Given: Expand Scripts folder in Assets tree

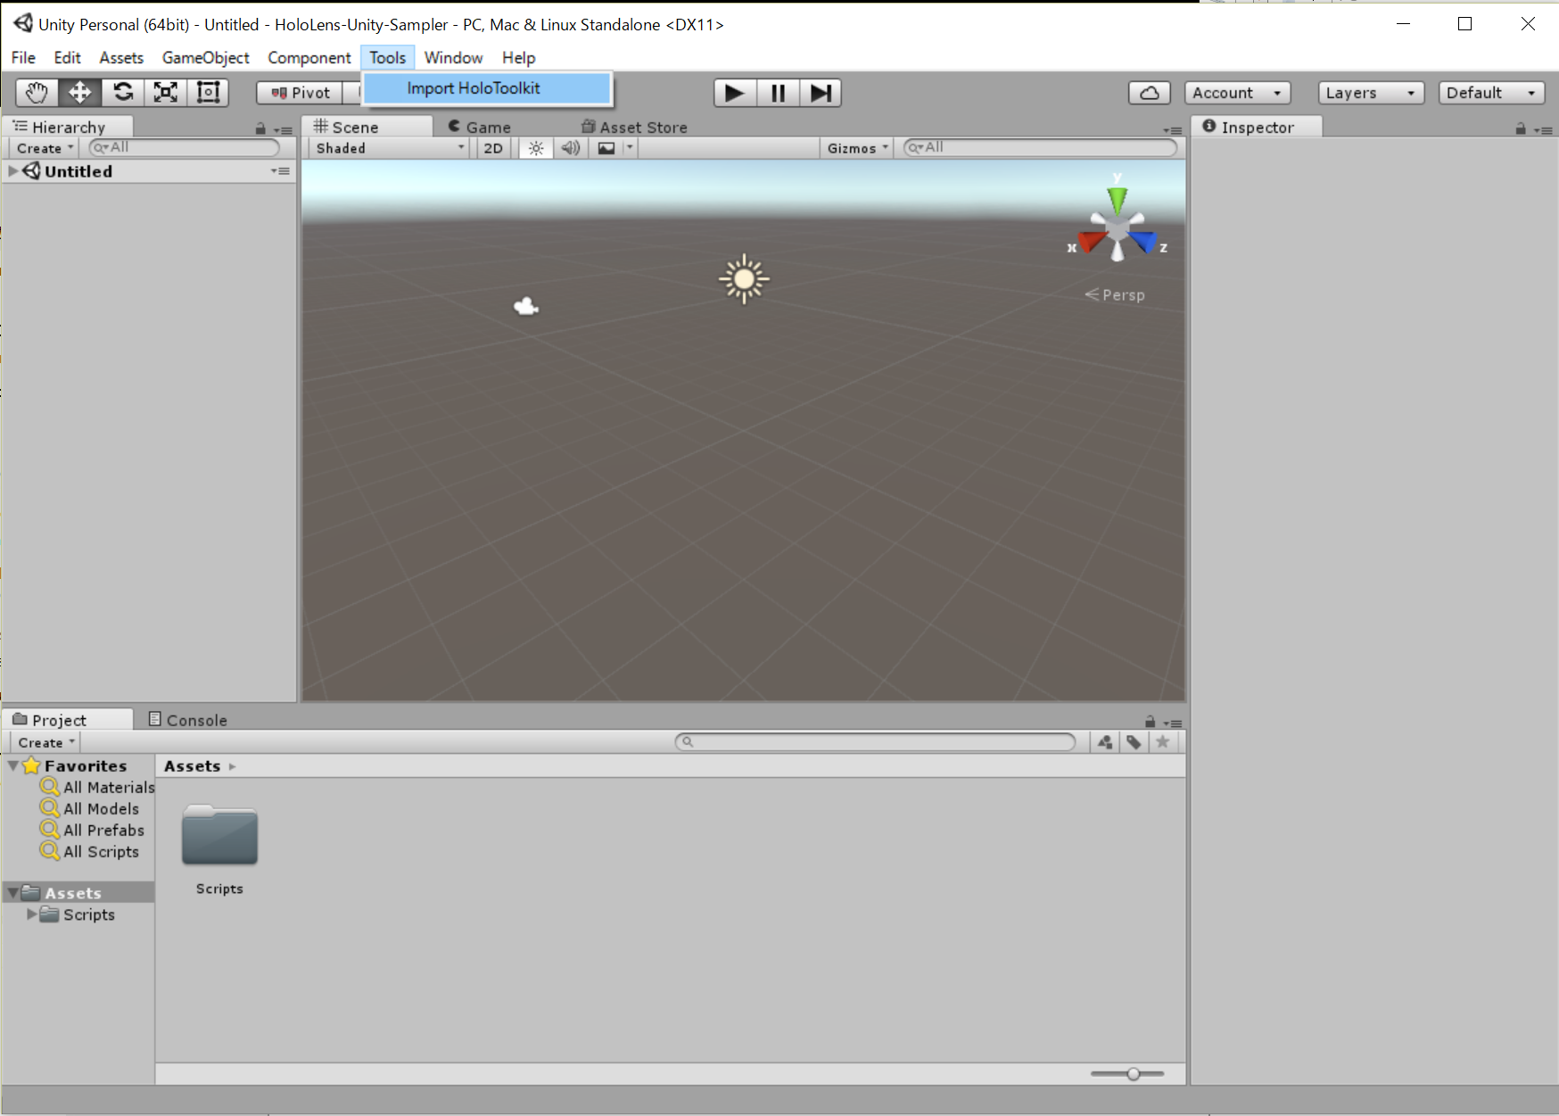Looking at the screenshot, I should coord(32,914).
